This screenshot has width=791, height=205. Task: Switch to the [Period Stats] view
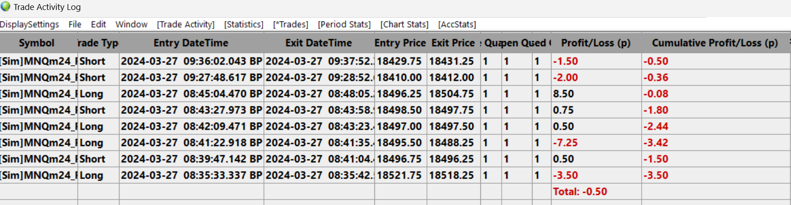tap(344, 24)
